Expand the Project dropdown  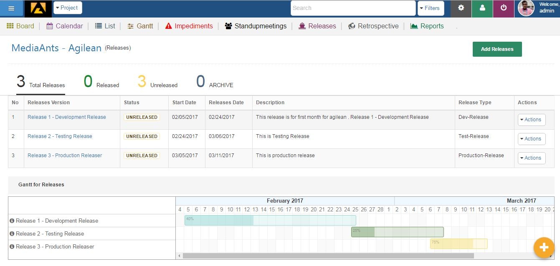68,8
